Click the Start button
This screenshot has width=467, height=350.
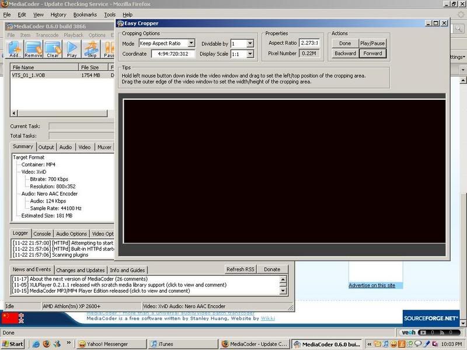(x=12, y=344)
